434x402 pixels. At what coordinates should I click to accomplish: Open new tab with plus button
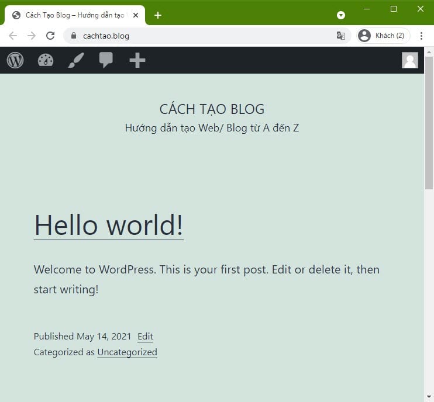(158, 15)
